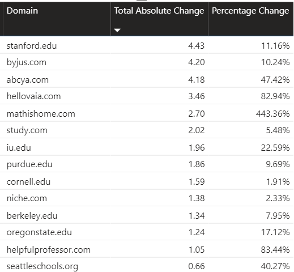This screenshot has width=294, height=272.
Task: Click the 4.43 absolute change value
Action: 197,46
